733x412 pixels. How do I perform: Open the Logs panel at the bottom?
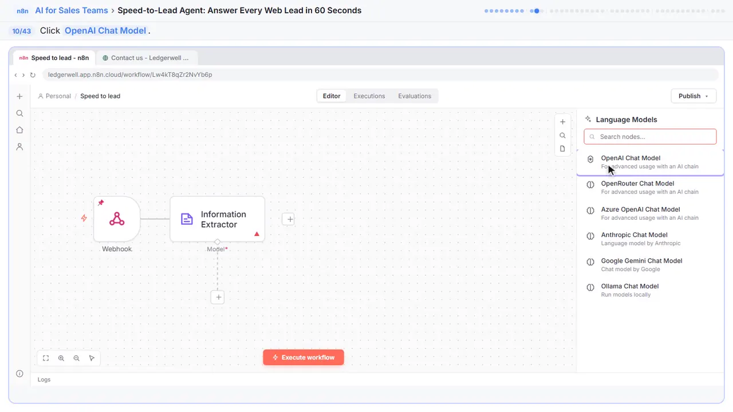(44, 379)
